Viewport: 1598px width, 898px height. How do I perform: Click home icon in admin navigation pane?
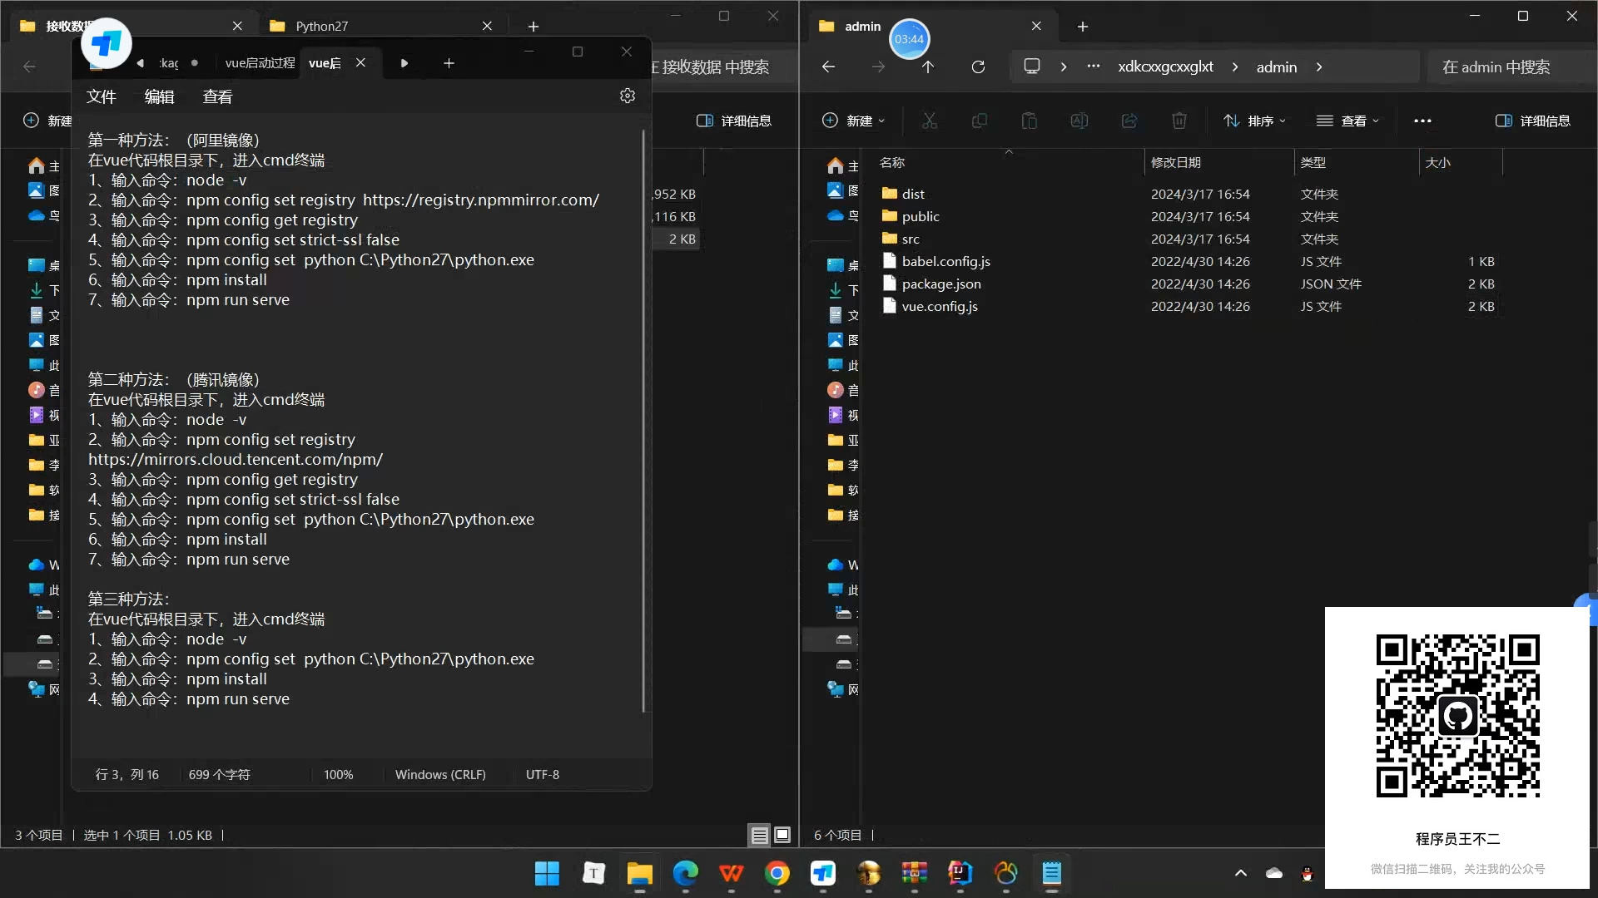coord(836,165)
